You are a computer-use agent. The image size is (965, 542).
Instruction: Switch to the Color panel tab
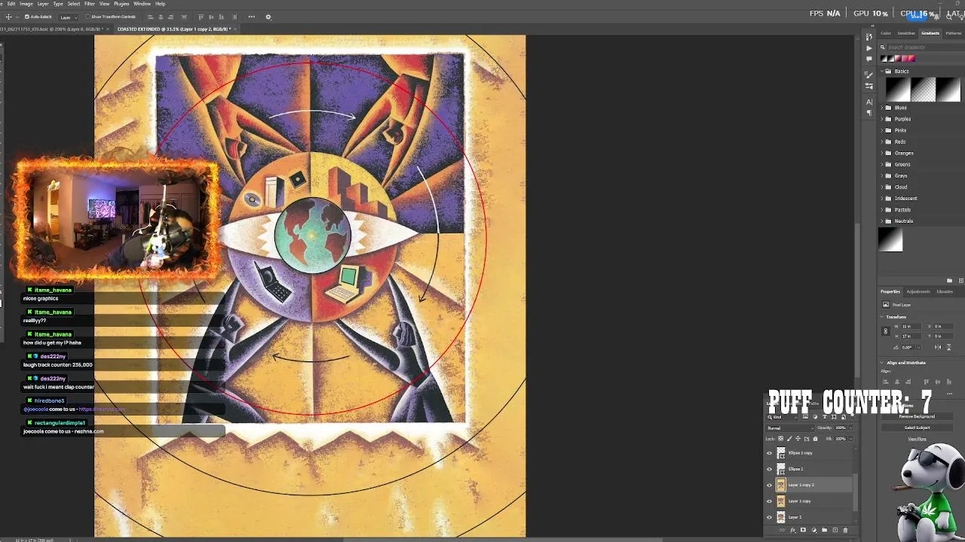point(886,33)
